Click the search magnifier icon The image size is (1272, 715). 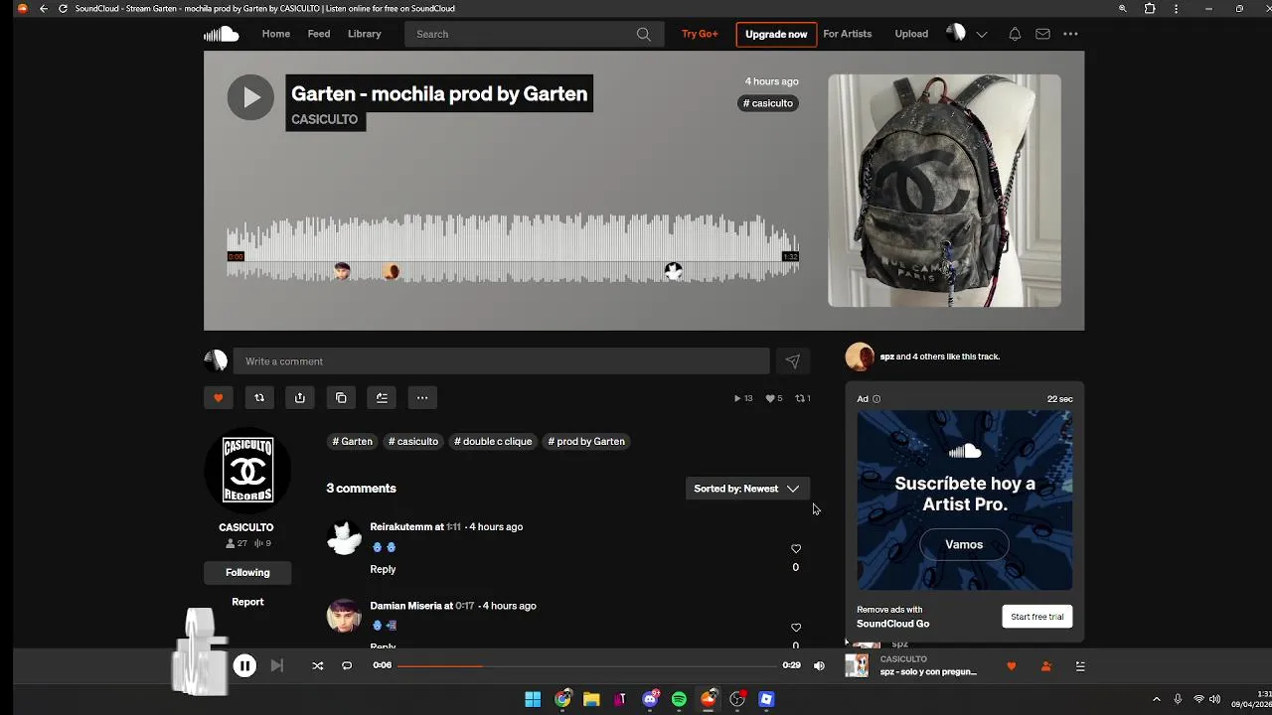pos(644,34)
